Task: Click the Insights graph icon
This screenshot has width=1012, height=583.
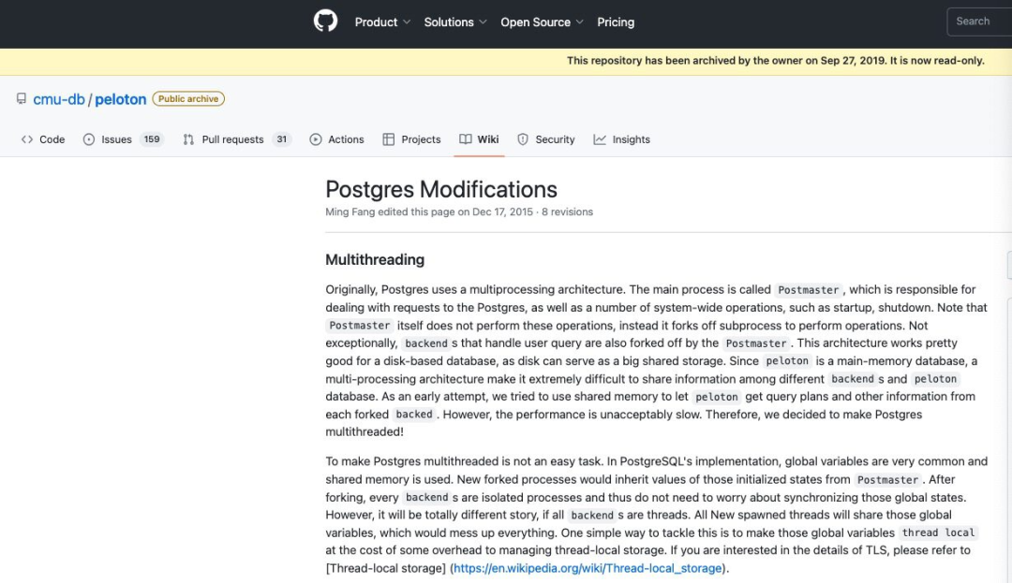Action: click(600, 139)
